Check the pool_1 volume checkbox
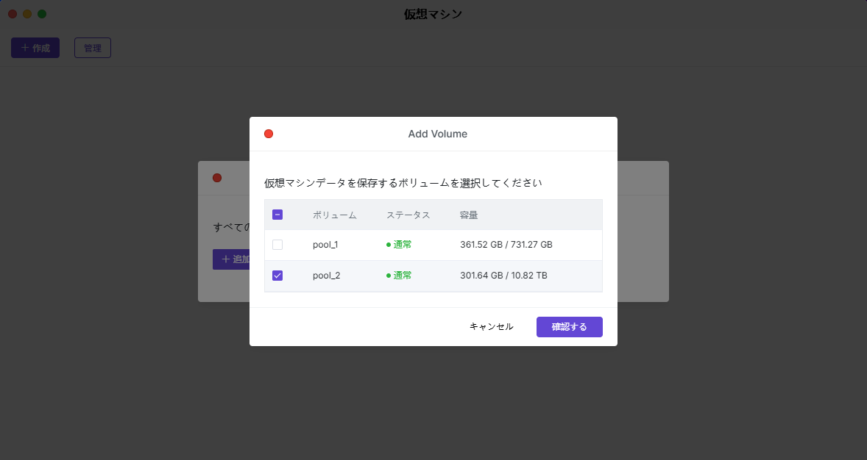867x460 pixels. [x=277, y=245]
